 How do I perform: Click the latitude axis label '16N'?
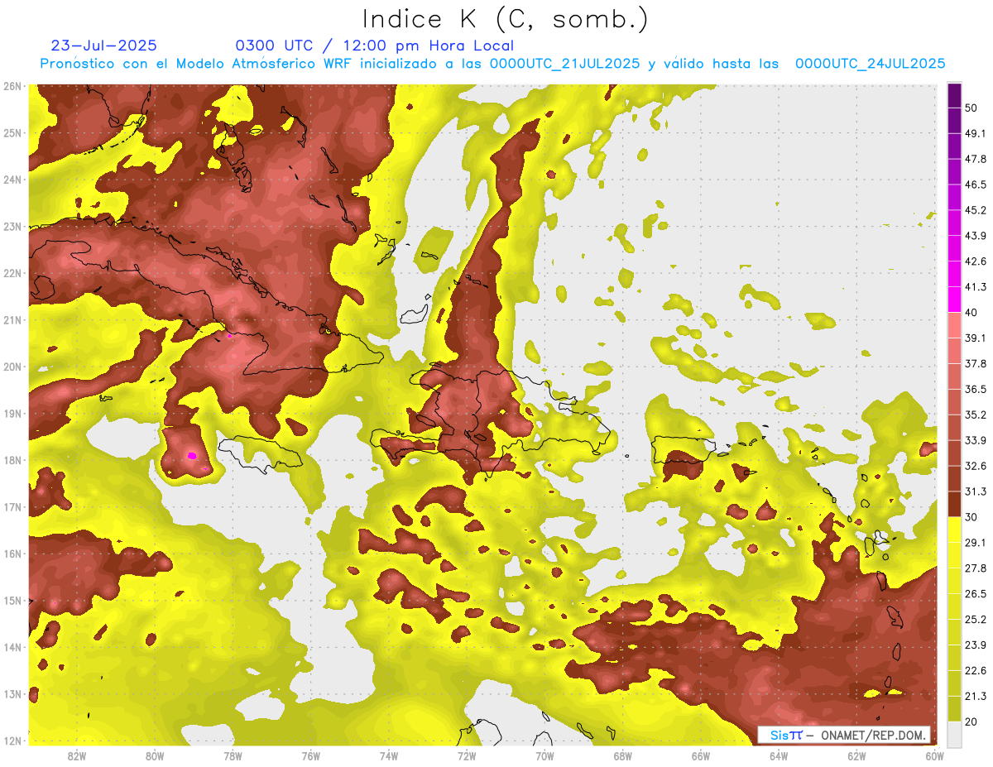(12, 554)
